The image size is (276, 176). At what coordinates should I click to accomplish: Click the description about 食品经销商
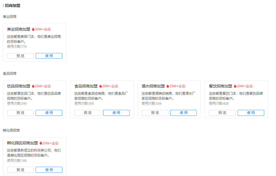(x=101, y=96)
